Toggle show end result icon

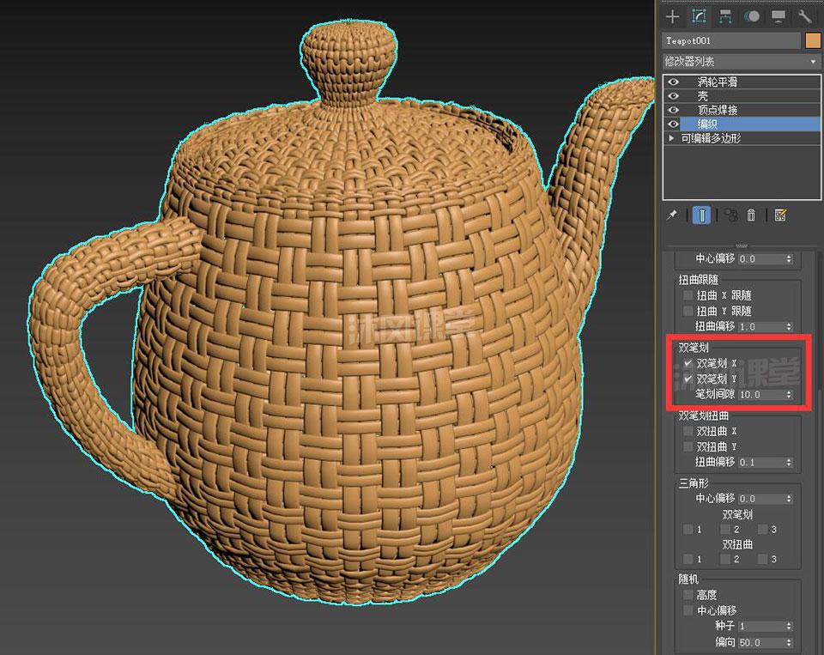pos(701,215)
